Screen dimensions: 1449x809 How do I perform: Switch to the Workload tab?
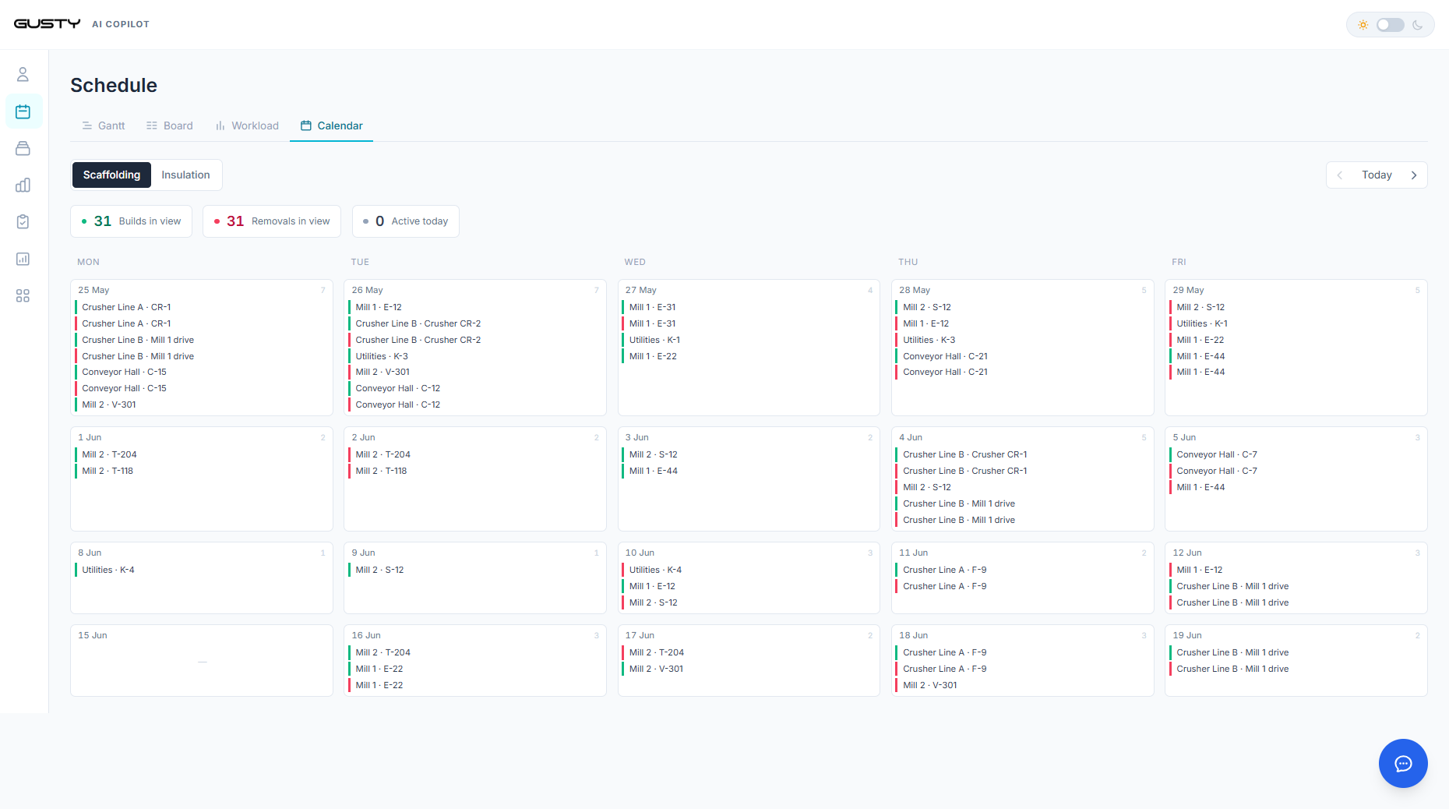pyautogui.click(x=247, y=125)
